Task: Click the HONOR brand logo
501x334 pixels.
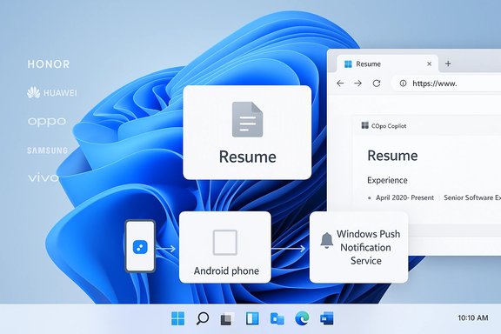Action: click(x=49, y=64)
